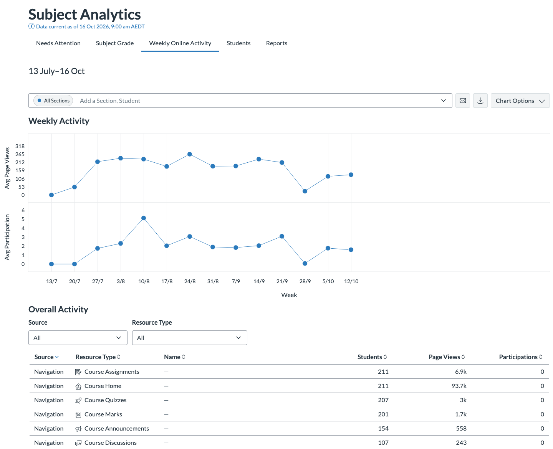
Task: Click 28/9 page views data point
Action: point(305,191)
